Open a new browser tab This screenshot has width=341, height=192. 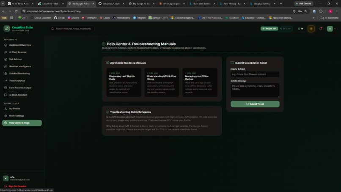click(281, 4)
